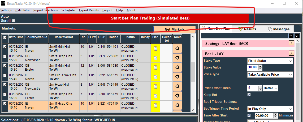The image size is (303, 122).
Task: Enable the Auto Scroll checkbox
Action: [x=14, y=20]
